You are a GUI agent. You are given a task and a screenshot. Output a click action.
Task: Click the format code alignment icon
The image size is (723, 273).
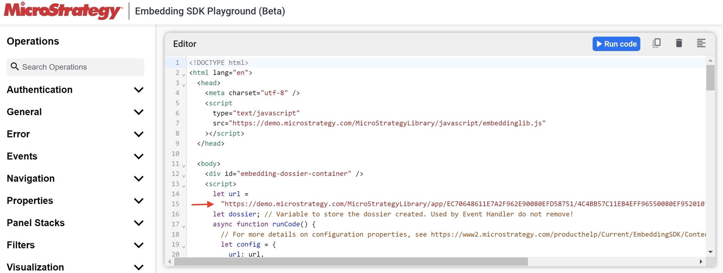click(701, 43)
